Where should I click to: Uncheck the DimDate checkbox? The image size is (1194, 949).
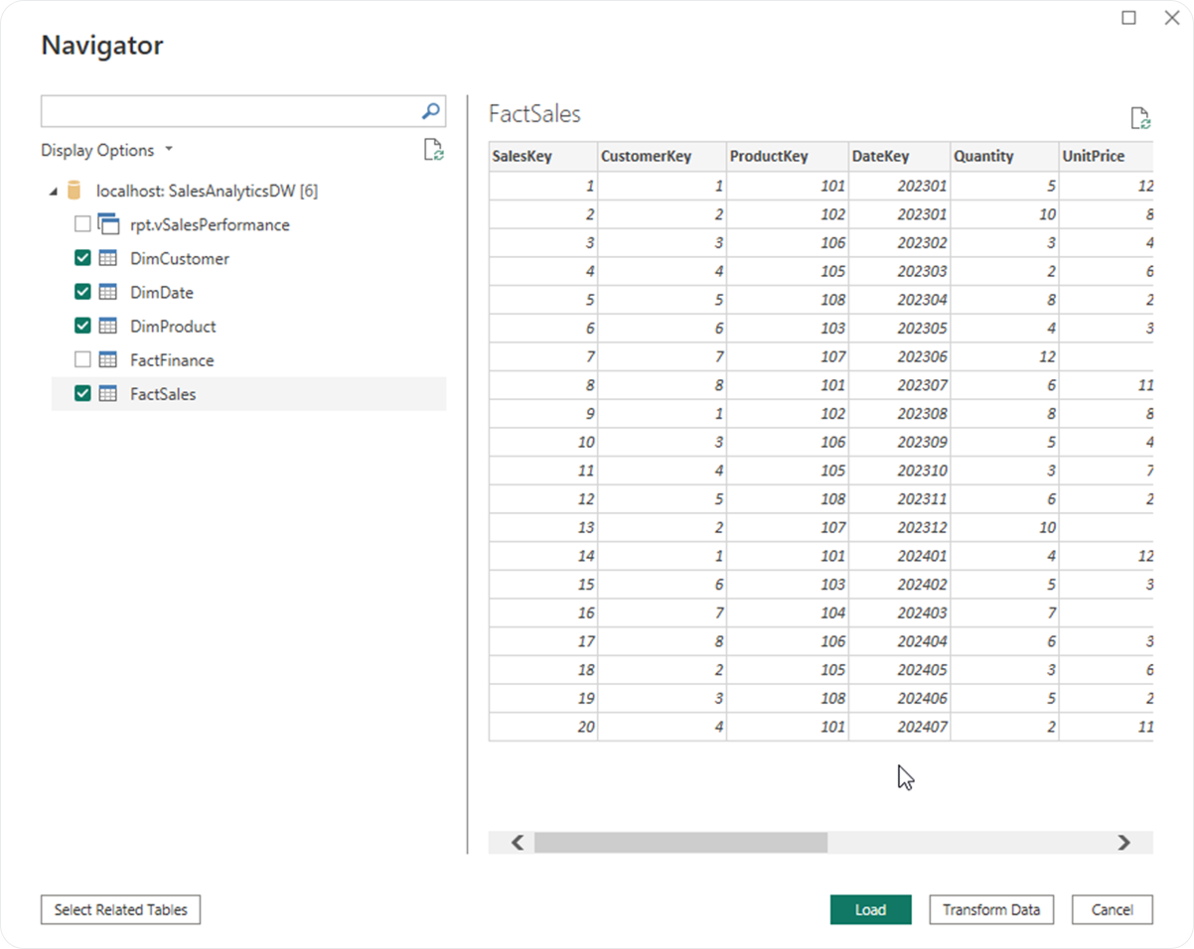(x=83, y=292)
